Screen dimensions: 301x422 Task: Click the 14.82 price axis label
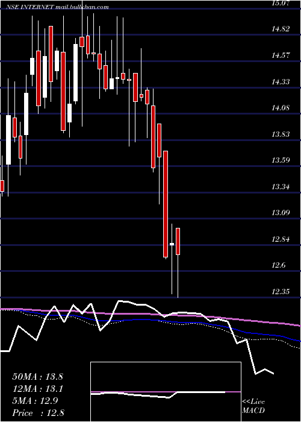281,29
